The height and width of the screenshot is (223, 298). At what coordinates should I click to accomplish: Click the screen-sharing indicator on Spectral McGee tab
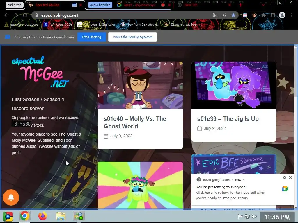tap(74, 5)
